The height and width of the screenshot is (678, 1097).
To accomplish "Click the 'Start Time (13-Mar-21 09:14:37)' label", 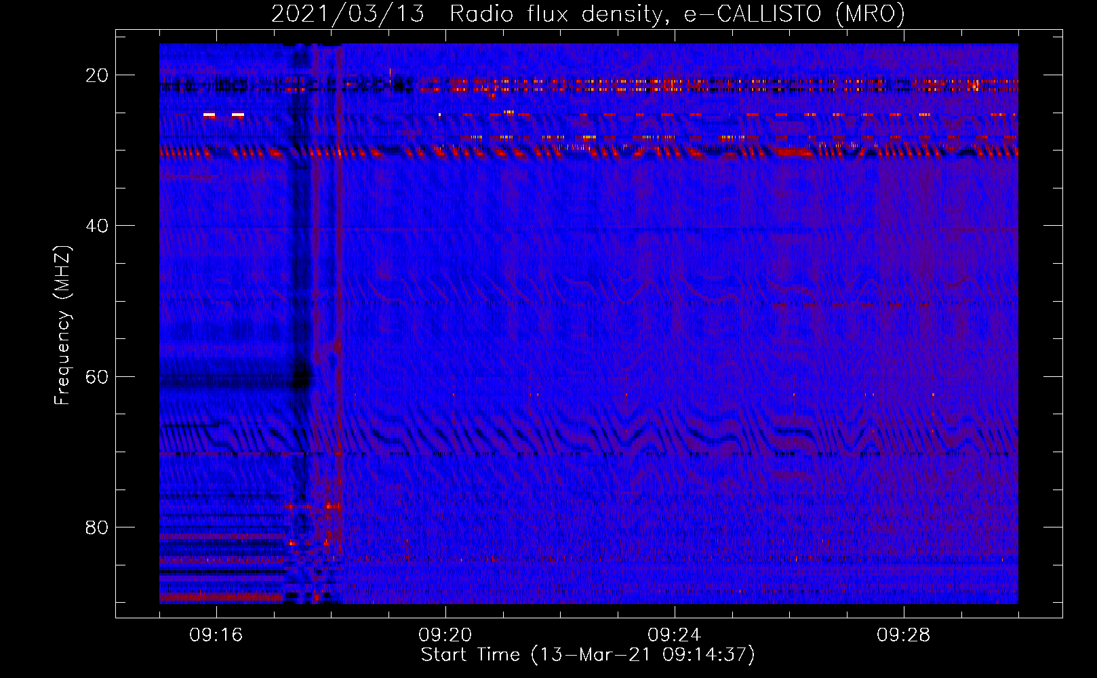I will click(x=588, y=655).
